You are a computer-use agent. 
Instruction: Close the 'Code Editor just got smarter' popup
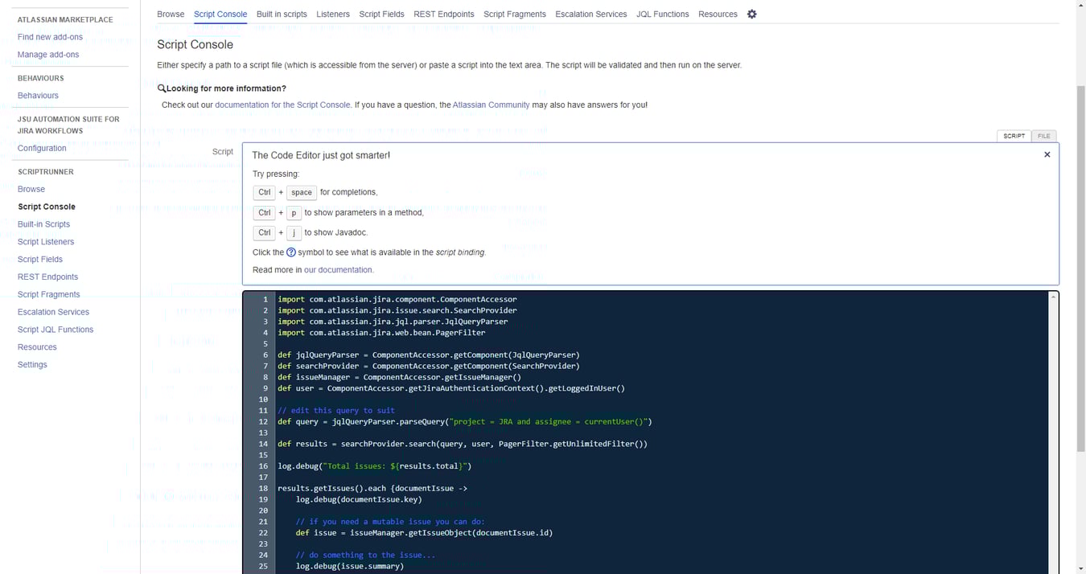tap(1047, 154)
